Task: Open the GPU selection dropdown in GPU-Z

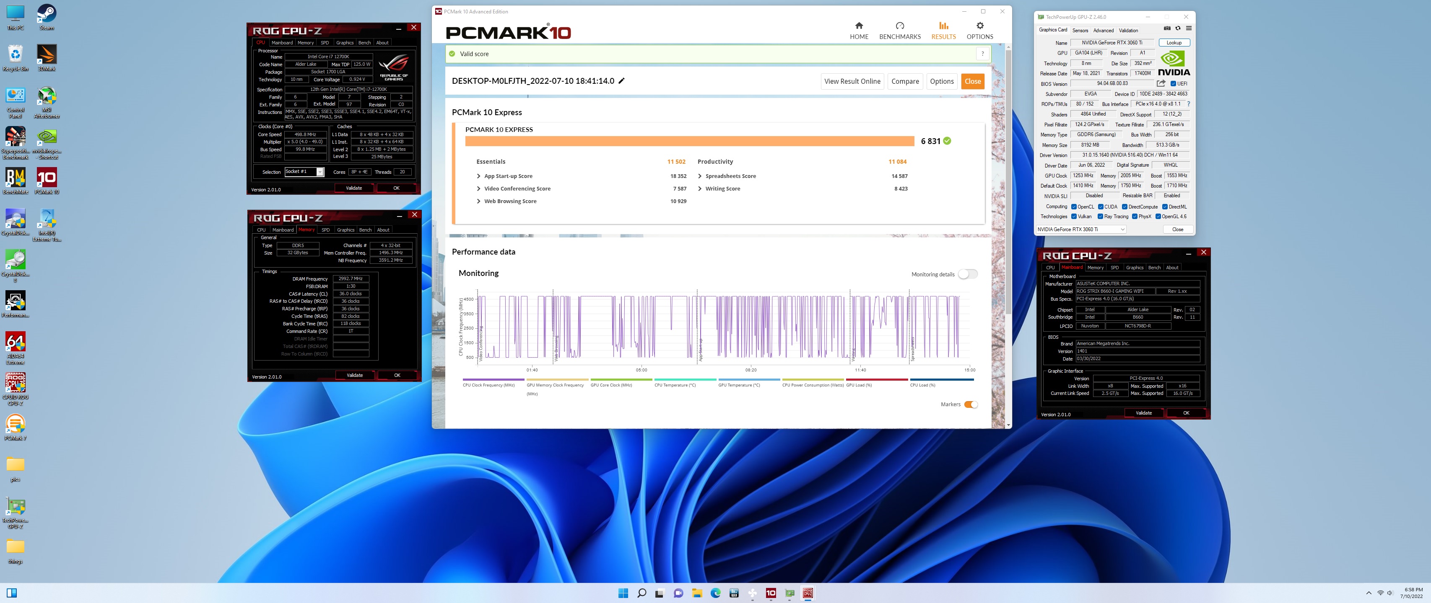Action: 1080,229
